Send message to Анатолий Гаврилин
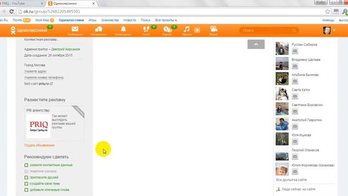 tap(295, 126)
